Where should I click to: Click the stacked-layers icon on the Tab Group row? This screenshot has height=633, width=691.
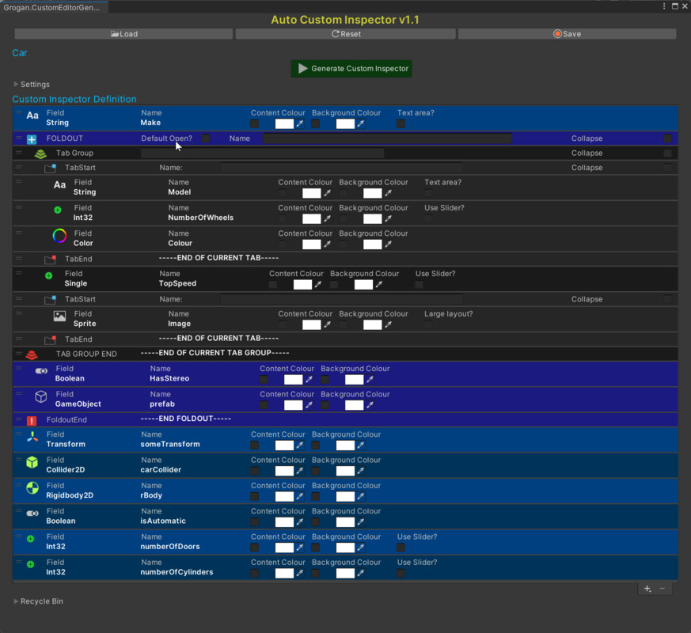pos(40,153)
